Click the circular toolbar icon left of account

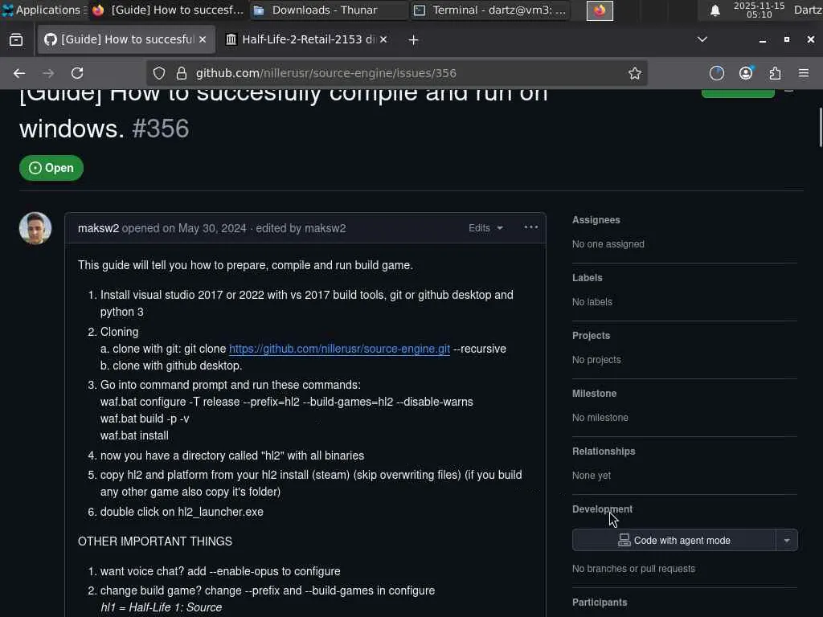(x=716, y=73)
